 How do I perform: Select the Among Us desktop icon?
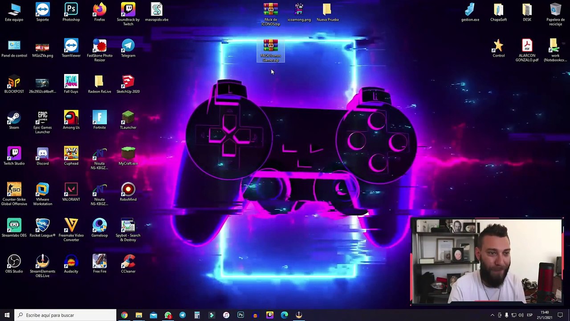71,120
